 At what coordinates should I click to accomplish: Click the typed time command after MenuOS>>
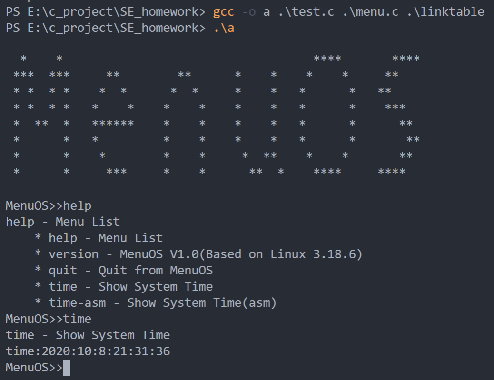pos(77,319)
